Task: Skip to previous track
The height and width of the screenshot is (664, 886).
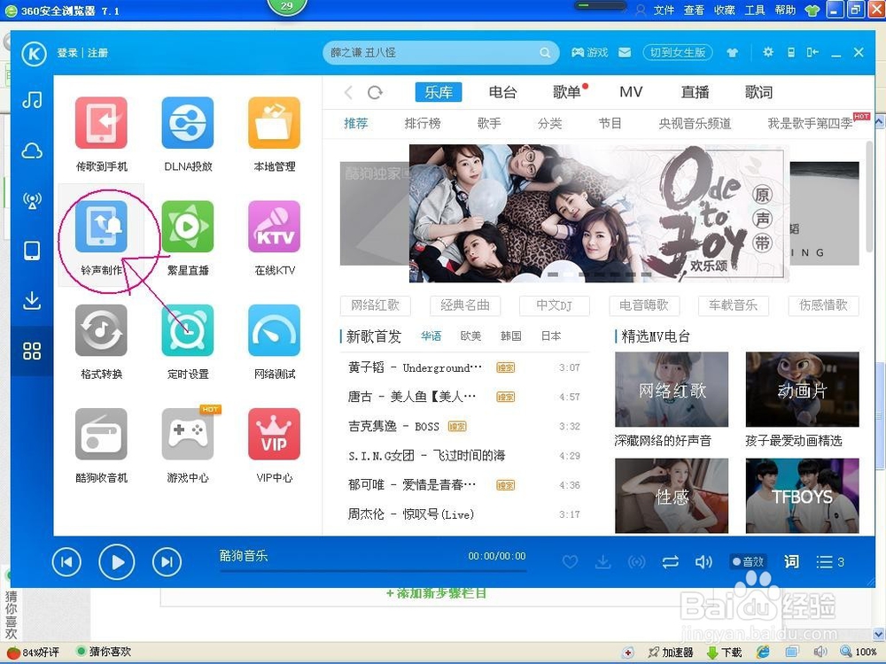Action: pyautogui.click(x=66, y=562)
